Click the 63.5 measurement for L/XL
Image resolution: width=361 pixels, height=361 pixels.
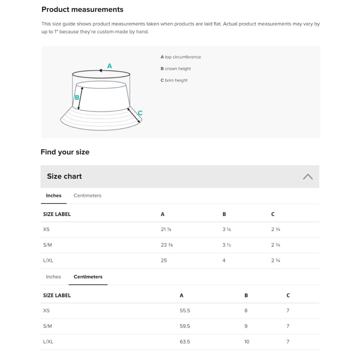tap(185, 342)
